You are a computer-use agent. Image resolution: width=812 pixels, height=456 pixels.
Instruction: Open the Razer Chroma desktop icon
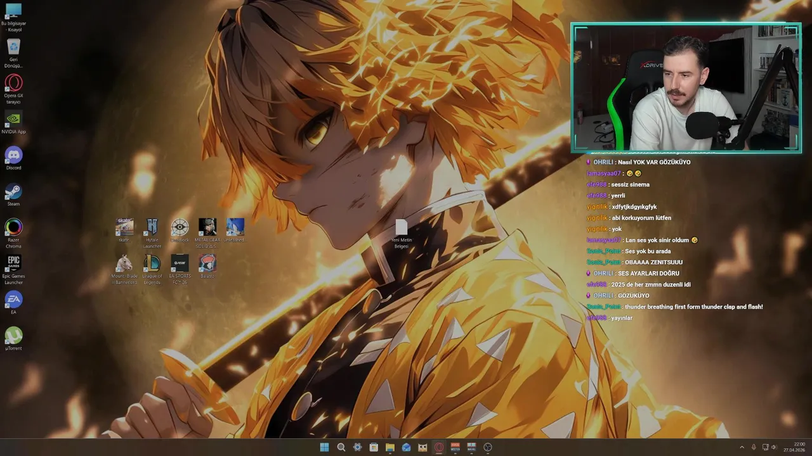pyautogui.click(x=13, y=234)
